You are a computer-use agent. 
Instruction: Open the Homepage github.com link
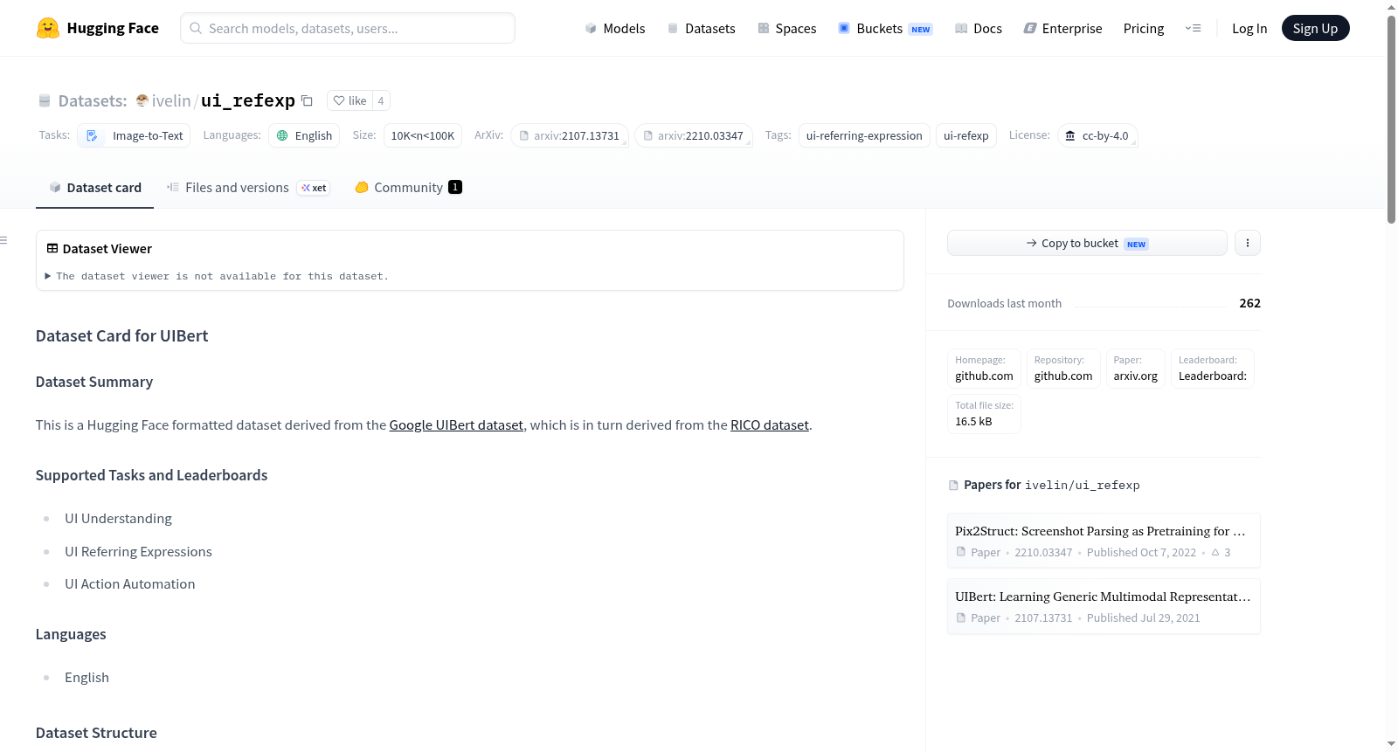pyautogui.click(x=984, y=369)
